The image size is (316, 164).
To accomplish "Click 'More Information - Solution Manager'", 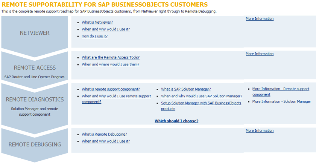I will (281, 101).
